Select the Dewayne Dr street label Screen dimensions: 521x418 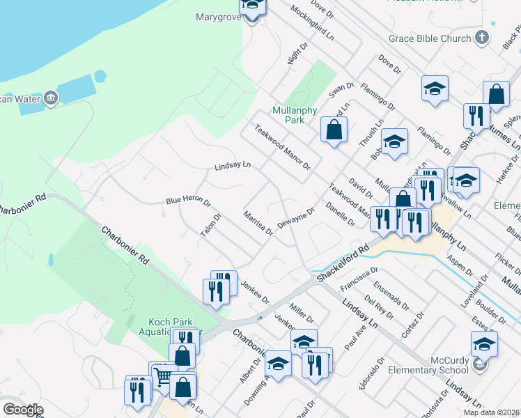[296, 218]
